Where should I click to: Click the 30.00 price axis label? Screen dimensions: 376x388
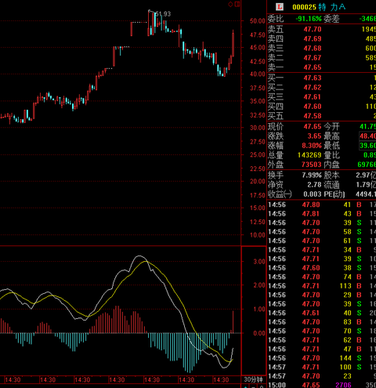pyautogui.click(x=258, y=128)
